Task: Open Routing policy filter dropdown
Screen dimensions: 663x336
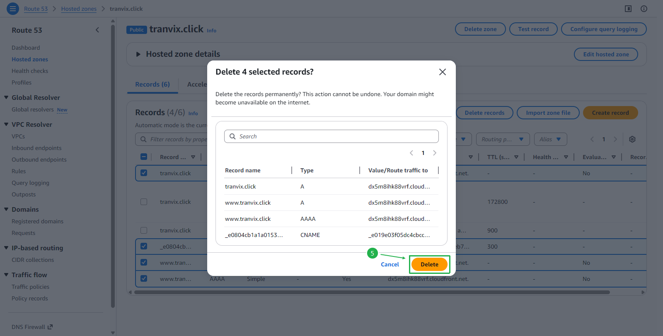Action: click(503, 139)
